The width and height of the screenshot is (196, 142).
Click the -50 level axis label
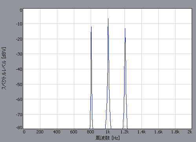[19, 84]
